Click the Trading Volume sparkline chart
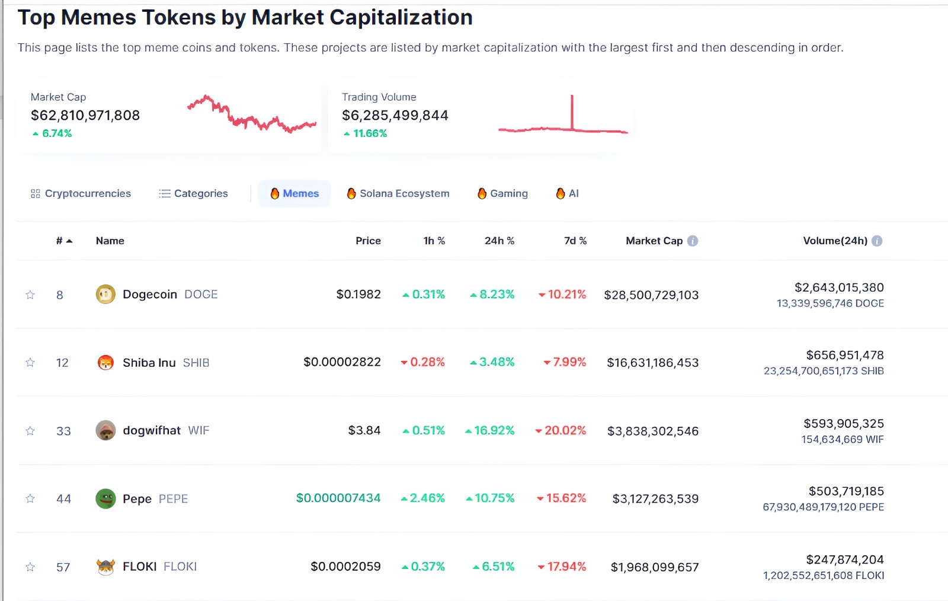The image size is (948, 601). tap(563, 114)
